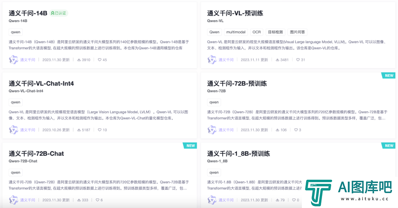Screen dimensions: 398x208
Task: Click NEW ribbon on 通义千问-1_8B-预训练 card
Action: pyautogui.click(x=388, y=146)
